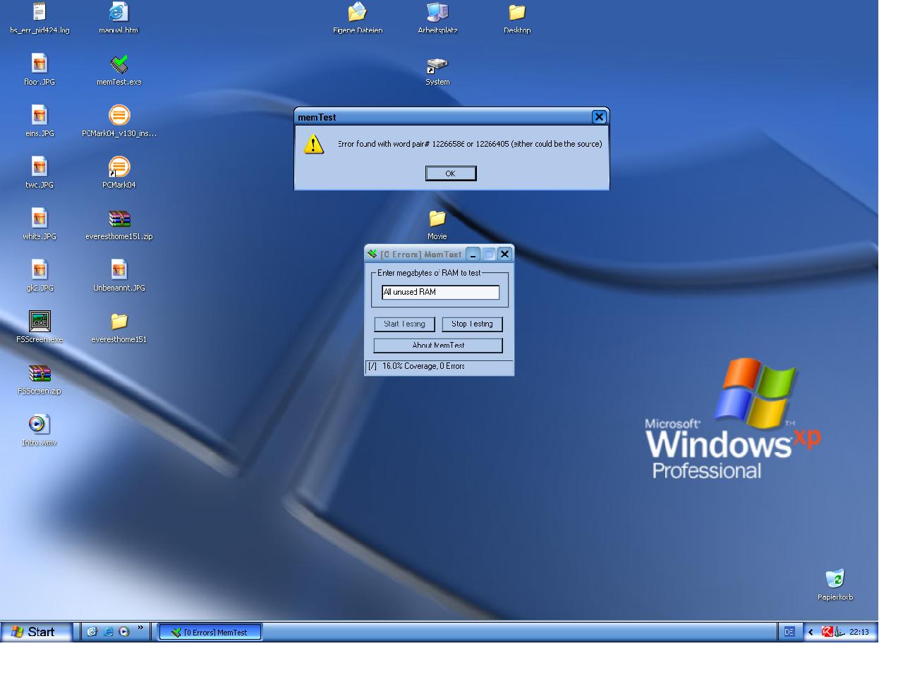Expand hidden system tray icons arrow

(811, 632)
